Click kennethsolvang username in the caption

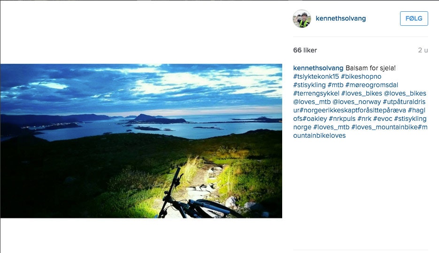point(318,68)
